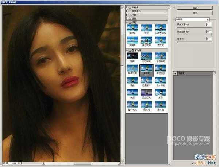Apply the 彩色铅笔 (Colored Pencil) filter

146,56
